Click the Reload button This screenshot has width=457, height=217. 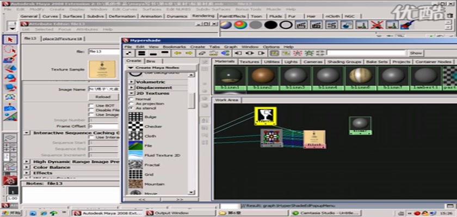103,97
